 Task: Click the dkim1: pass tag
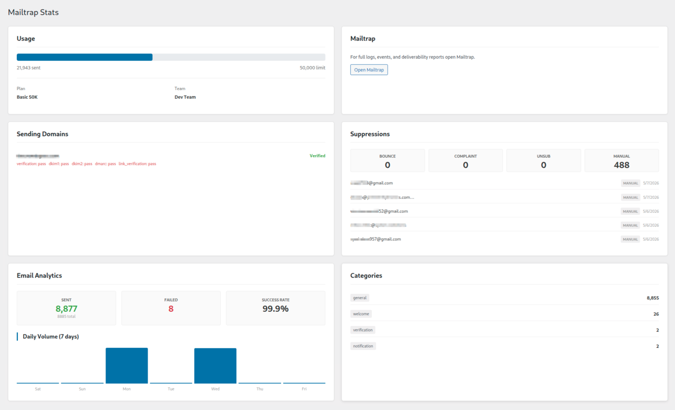point(59,164)
